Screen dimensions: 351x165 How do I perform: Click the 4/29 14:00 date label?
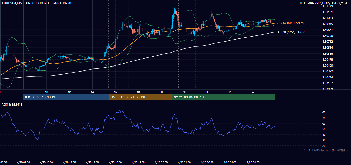click(x=92, y=163)
